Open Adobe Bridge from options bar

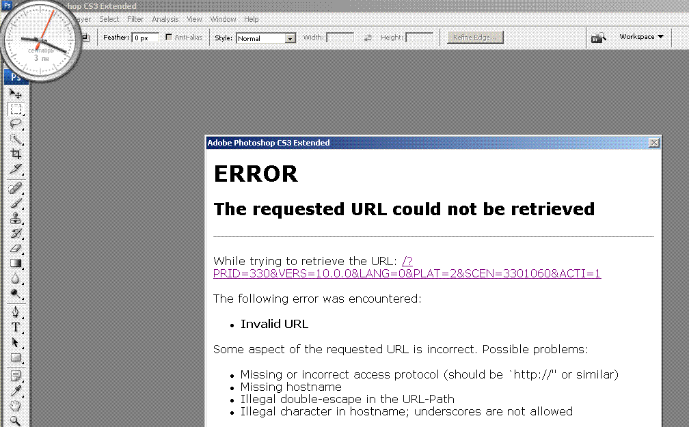point(598,38)
